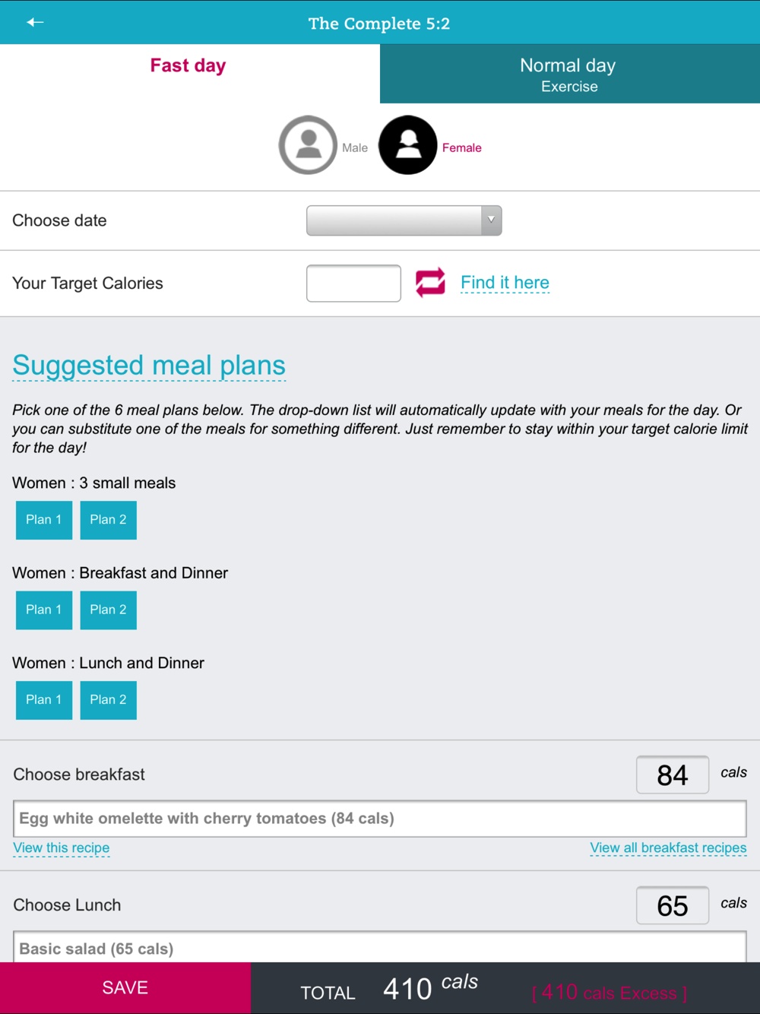Open View all breakfast recipes link
Image resolution: width=760 pixels, height=1014 pixels.
coord(668,848)
